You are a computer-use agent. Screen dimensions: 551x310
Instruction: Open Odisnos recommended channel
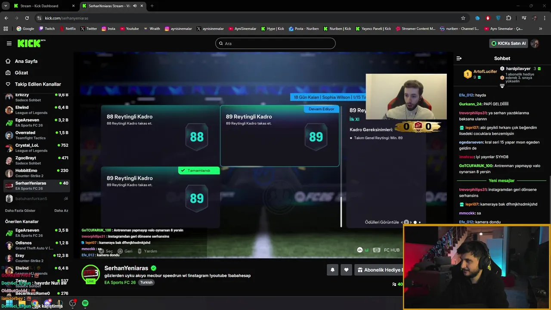36,245
